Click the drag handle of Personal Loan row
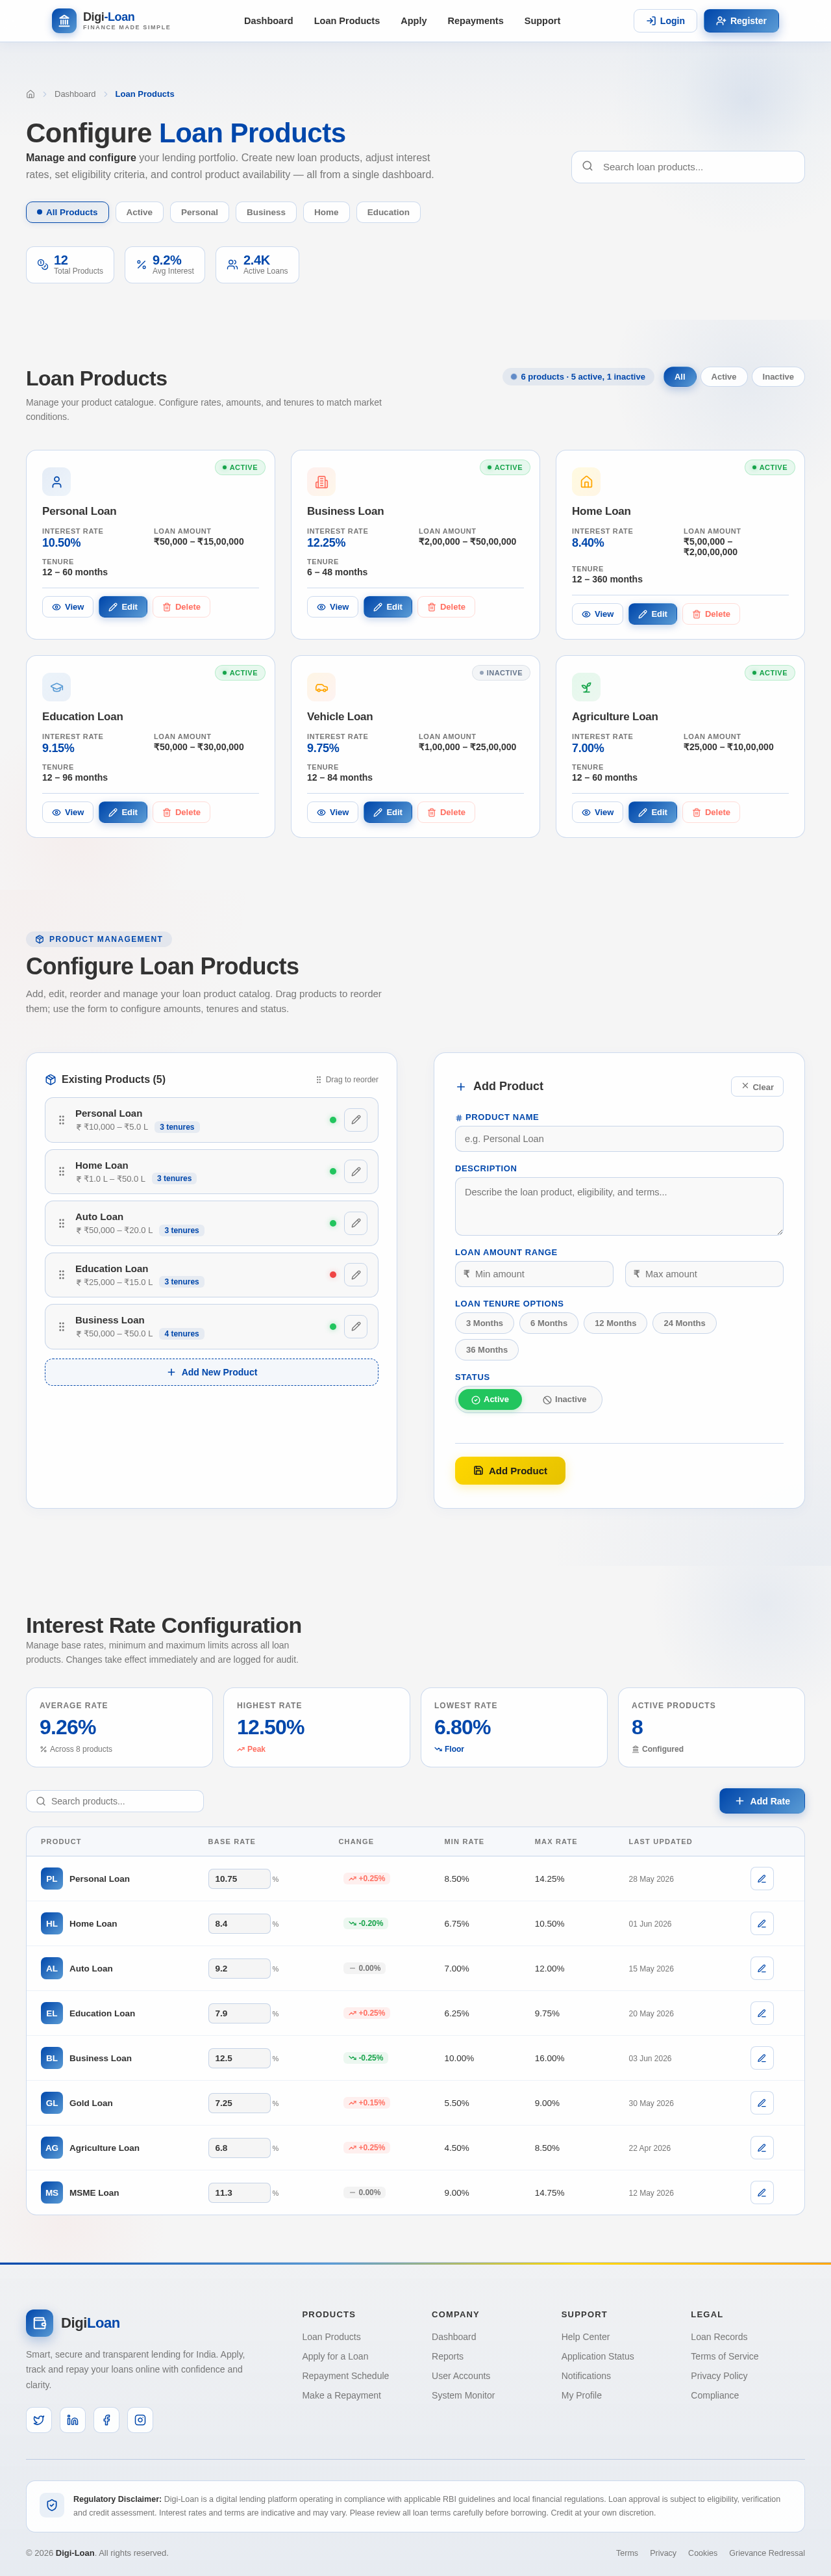This screenshot has width=831, height=2576. 61,1120
